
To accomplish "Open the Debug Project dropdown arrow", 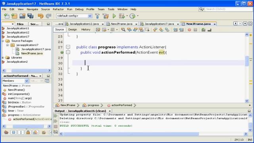I will click(x=127, y=16).
